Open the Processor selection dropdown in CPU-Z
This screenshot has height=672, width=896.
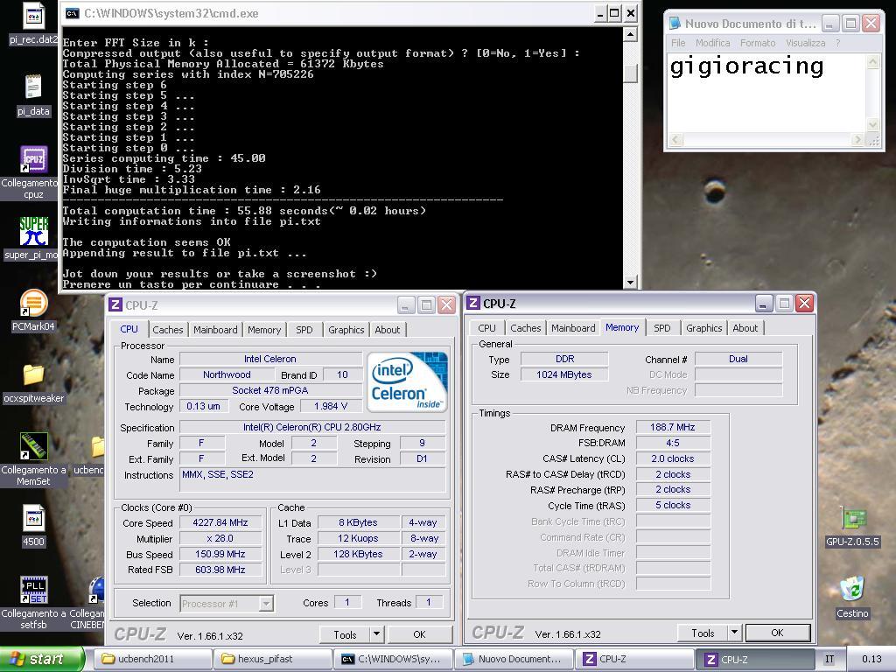pyautogui.click(x=266, y=604)
